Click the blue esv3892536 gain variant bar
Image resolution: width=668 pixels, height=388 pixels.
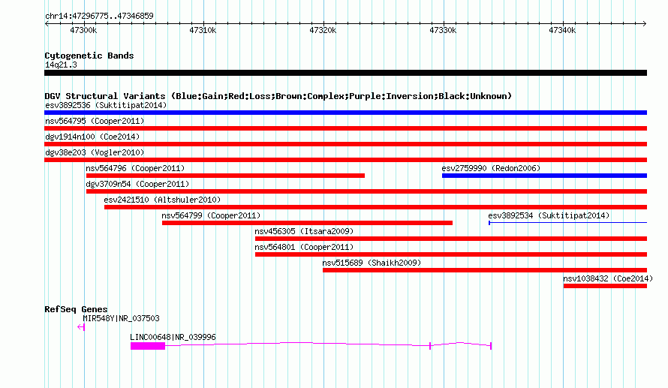point(345,113)
